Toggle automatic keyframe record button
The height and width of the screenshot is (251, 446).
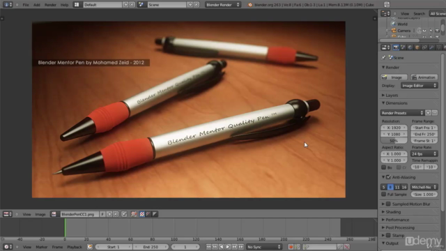click(291, 247)
